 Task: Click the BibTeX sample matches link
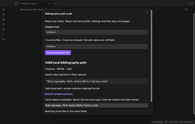coord(59,94)
